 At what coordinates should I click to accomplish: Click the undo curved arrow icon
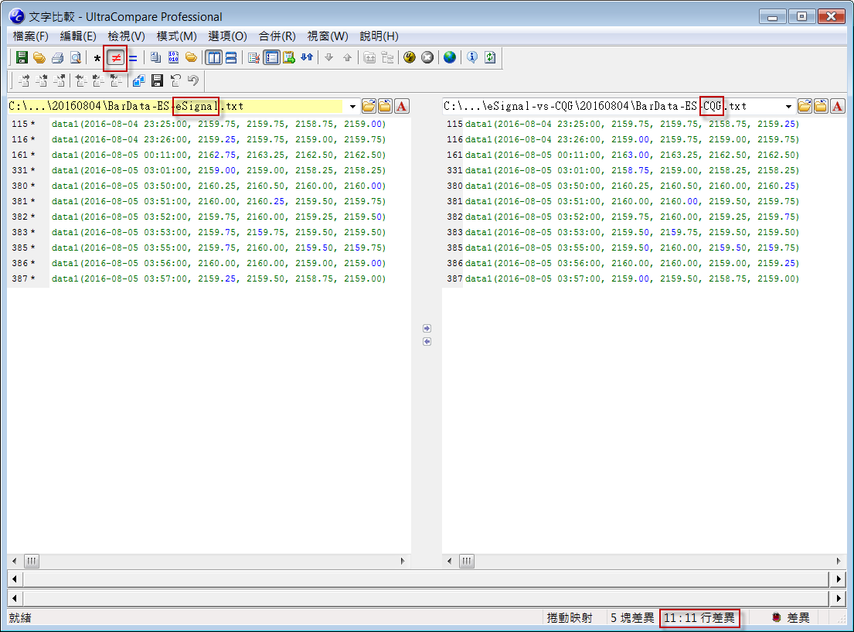[x=192, y=80]
